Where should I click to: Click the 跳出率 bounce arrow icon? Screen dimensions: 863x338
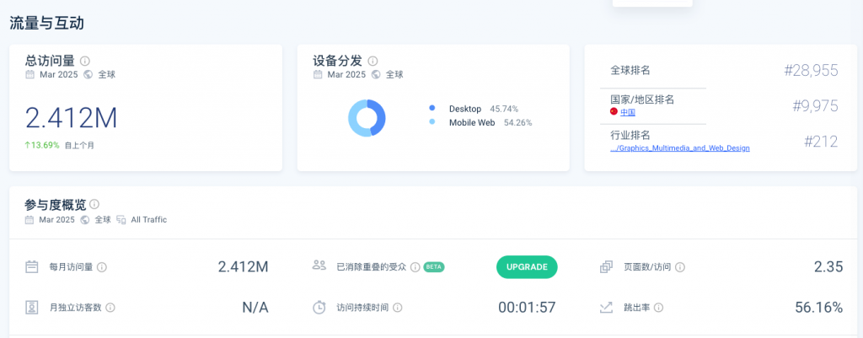pos(606,307)
